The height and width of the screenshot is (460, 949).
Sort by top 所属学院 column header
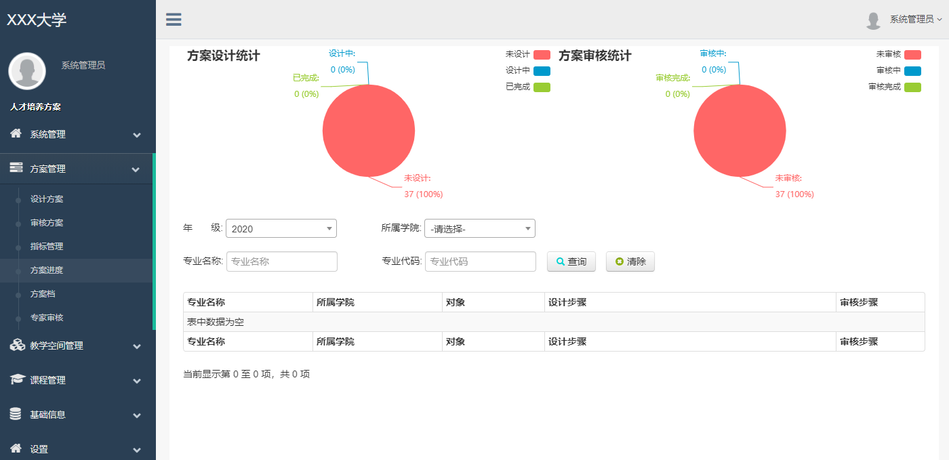pos(378,302)
